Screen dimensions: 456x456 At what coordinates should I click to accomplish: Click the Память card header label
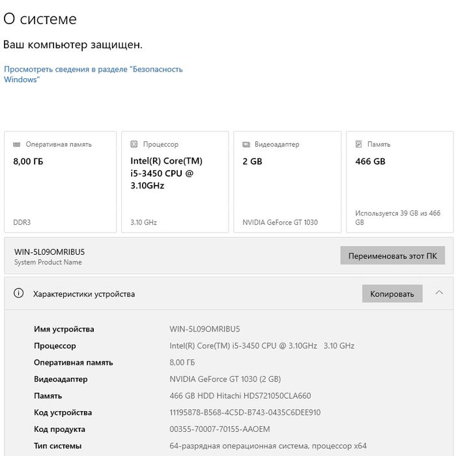coord(378,144)
